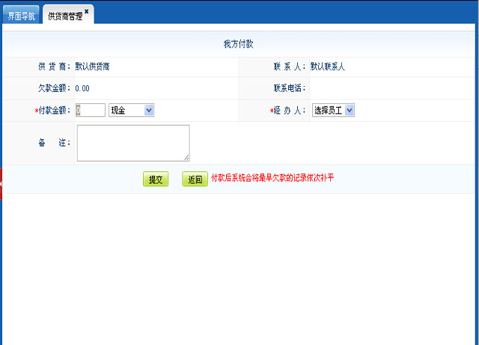479x345 pixels.
Task: Click the 联系电话 label
Action: point(290,88)
